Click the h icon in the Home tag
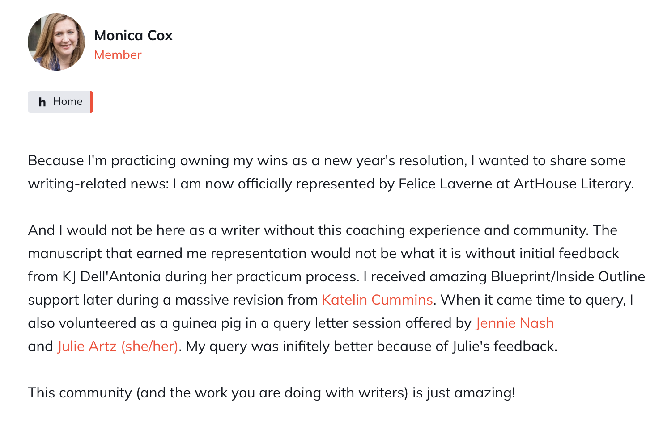663x426 pixels. pyautogui.click(x=42, y=102)
